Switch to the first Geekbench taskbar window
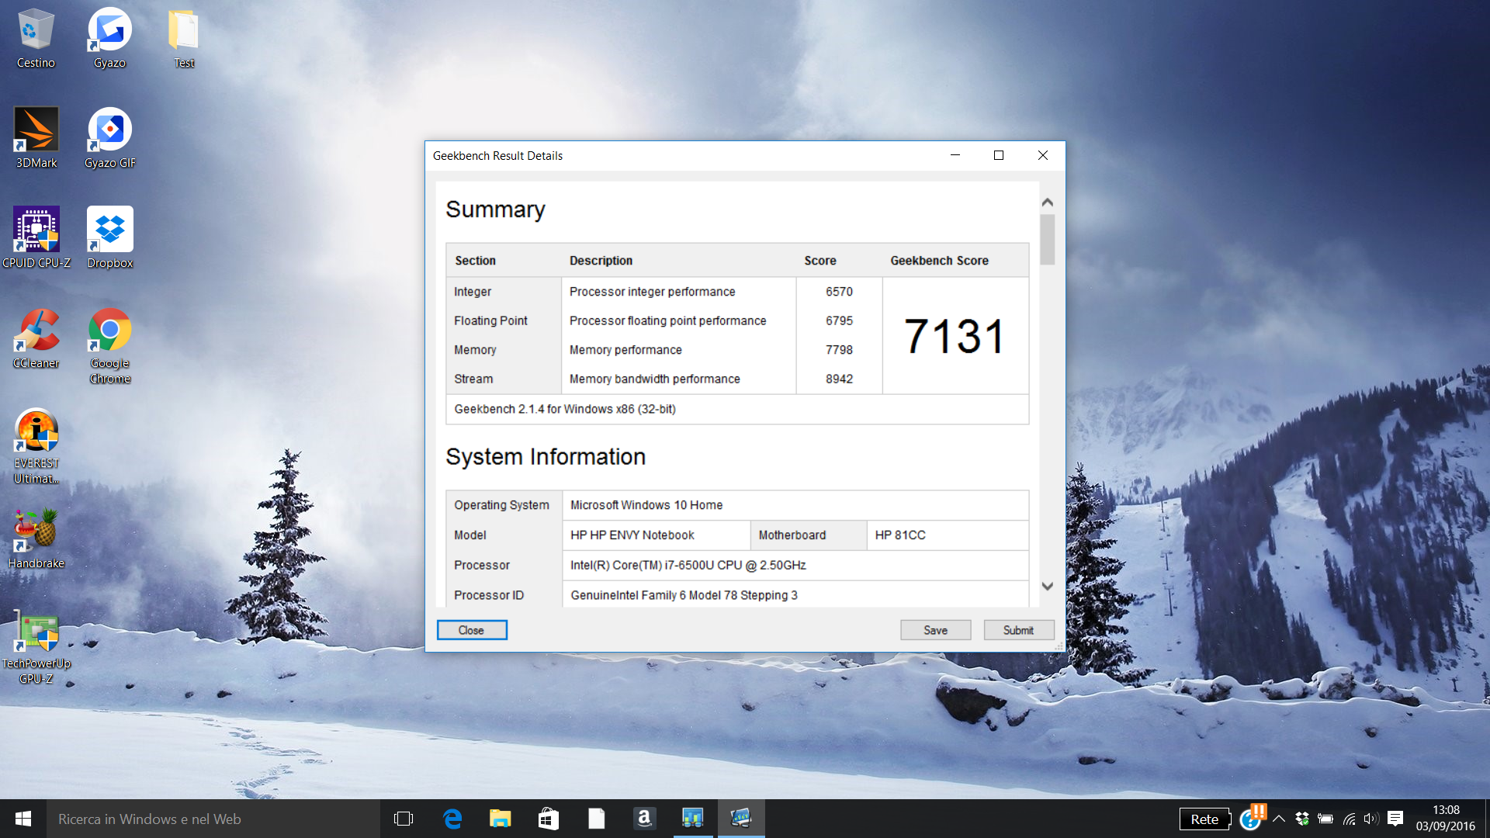Screen dimensions: 1490x838 (693, 819)
